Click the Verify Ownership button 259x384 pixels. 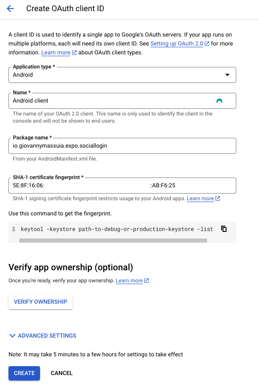tap(40, 301)
